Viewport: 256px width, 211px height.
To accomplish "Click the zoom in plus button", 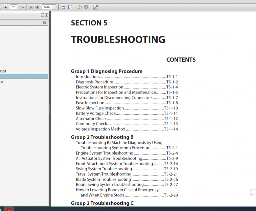I will point(38,7).
